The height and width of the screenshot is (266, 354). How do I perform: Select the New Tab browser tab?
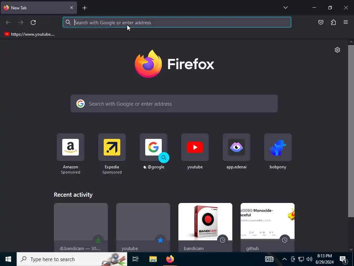click(x=39, y=8)
